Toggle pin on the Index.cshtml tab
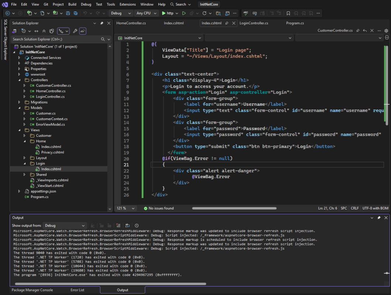This screenshot has width=391, height=295. (x=226, y=23)
